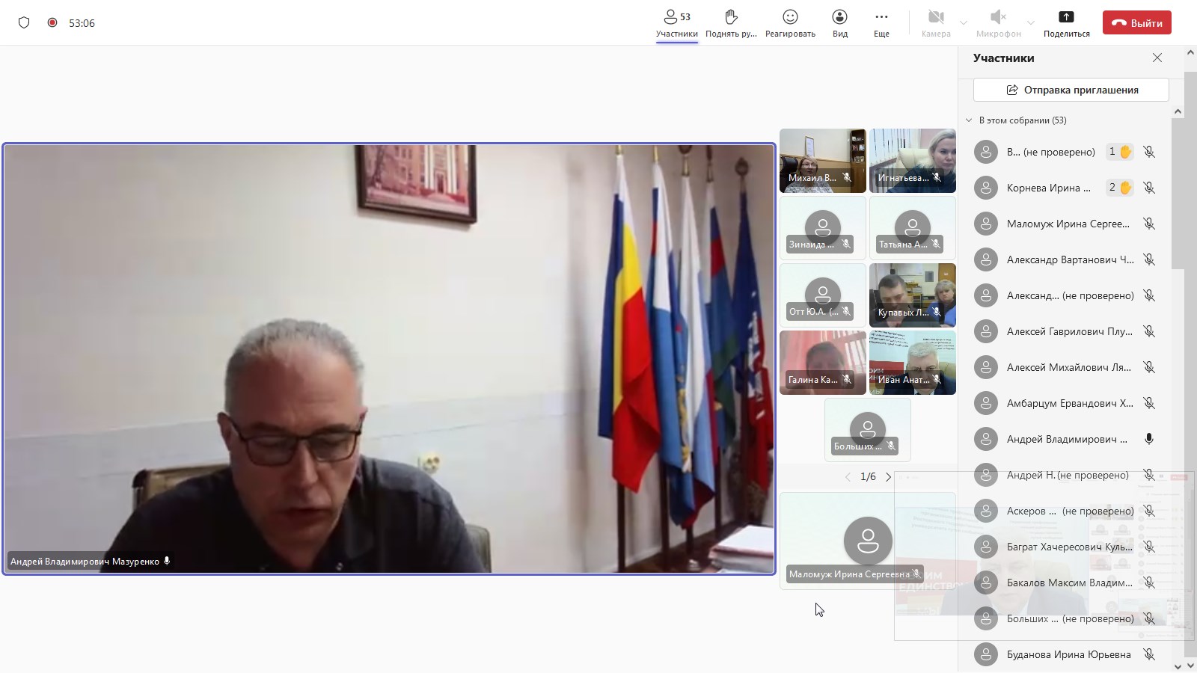Open the microphone options dropdown arrow
Viewport: 1197px width, 673px height.
[1031, 23]
